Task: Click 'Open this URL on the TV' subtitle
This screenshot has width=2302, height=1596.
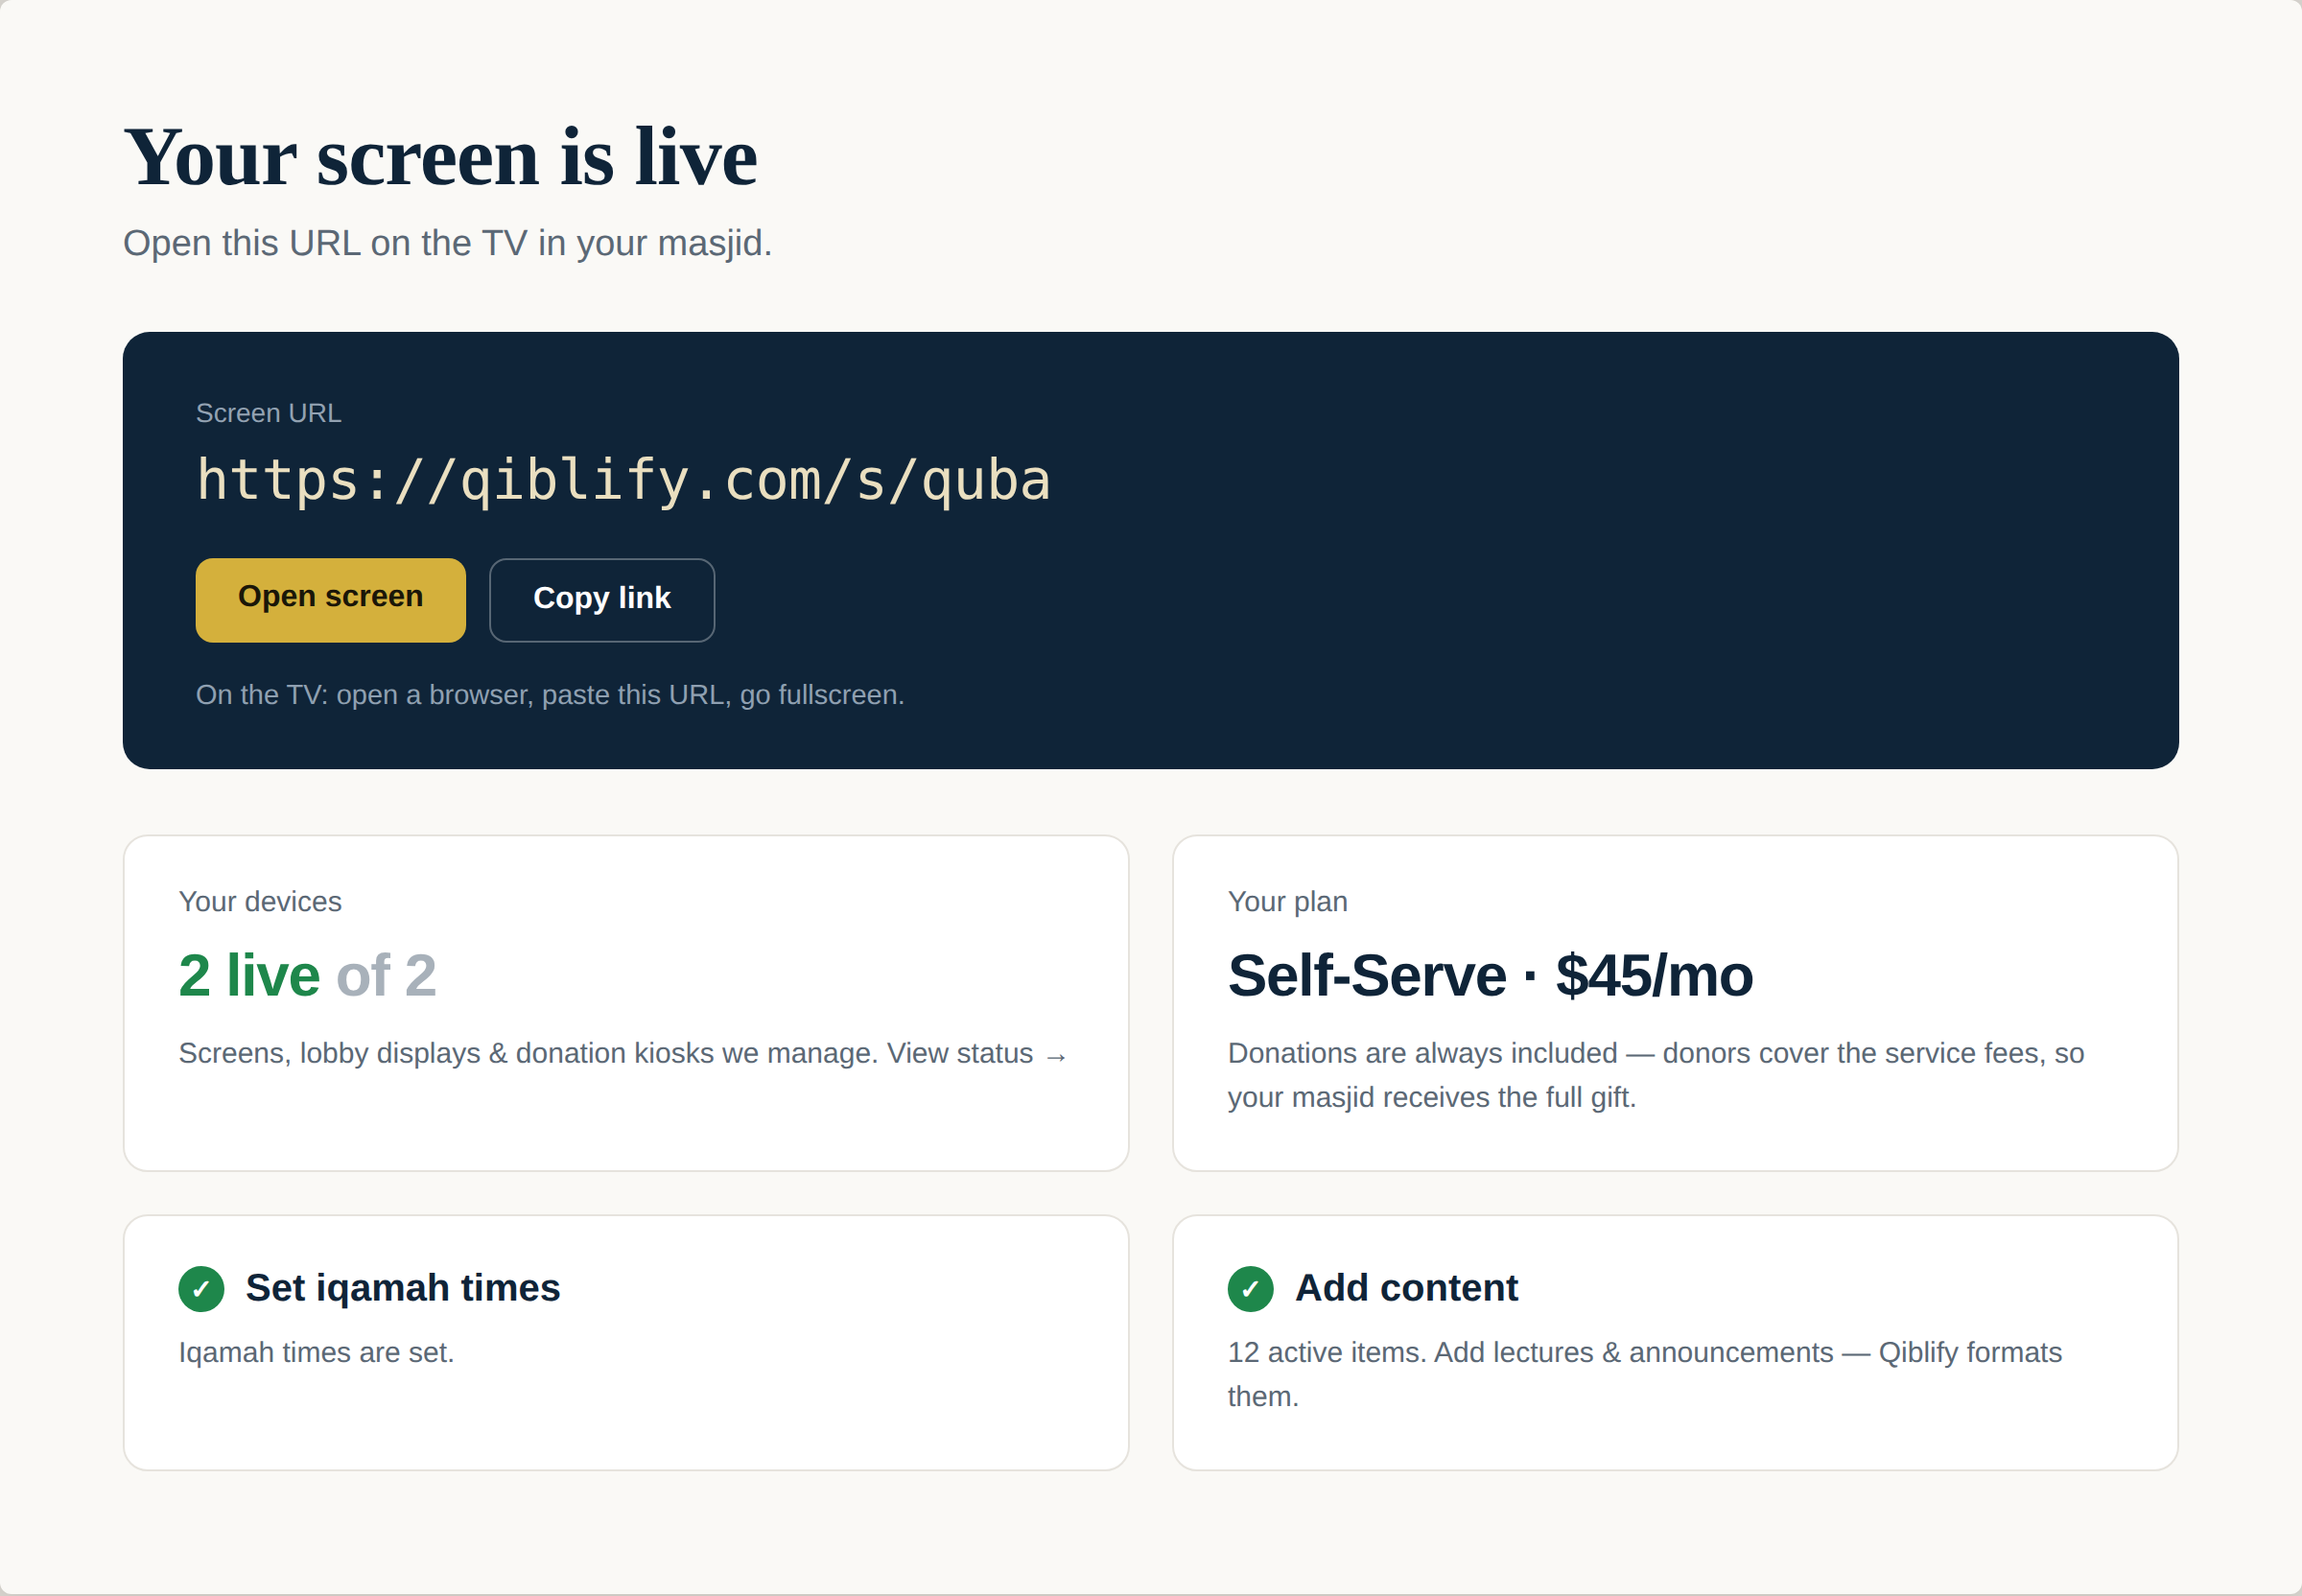Action: (448, 243)
